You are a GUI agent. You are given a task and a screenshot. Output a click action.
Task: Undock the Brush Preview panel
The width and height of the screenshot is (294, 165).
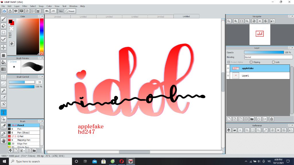point(39,58)
